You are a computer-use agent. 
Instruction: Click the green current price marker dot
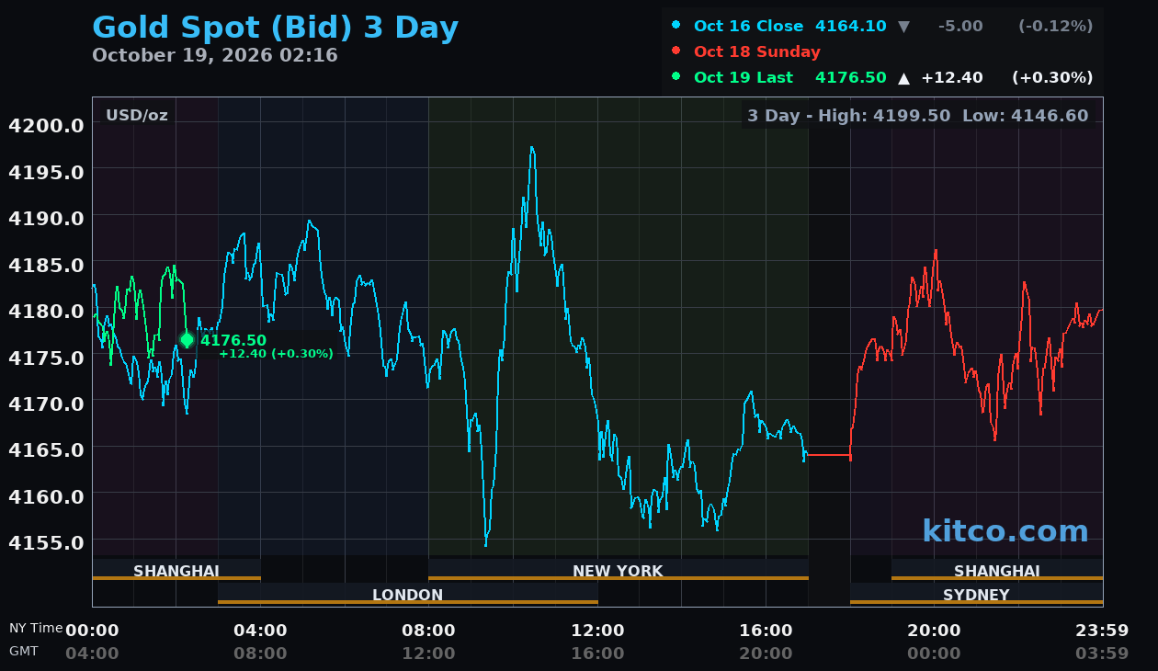(187, 340)
